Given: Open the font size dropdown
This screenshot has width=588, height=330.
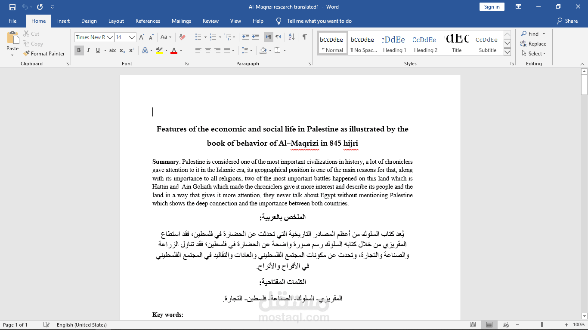Looking at the screenshot, I should click(x=132, y=37).
